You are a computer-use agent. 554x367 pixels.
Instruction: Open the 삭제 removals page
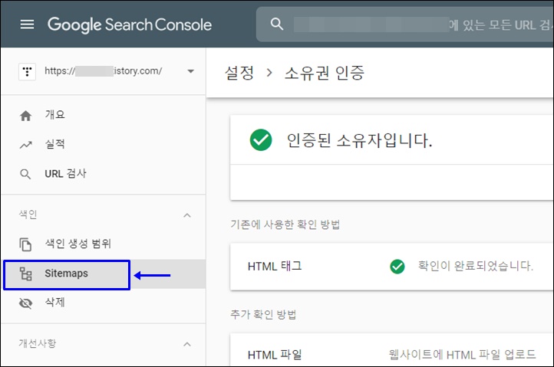pyautogui.click(x=54, y=302)
